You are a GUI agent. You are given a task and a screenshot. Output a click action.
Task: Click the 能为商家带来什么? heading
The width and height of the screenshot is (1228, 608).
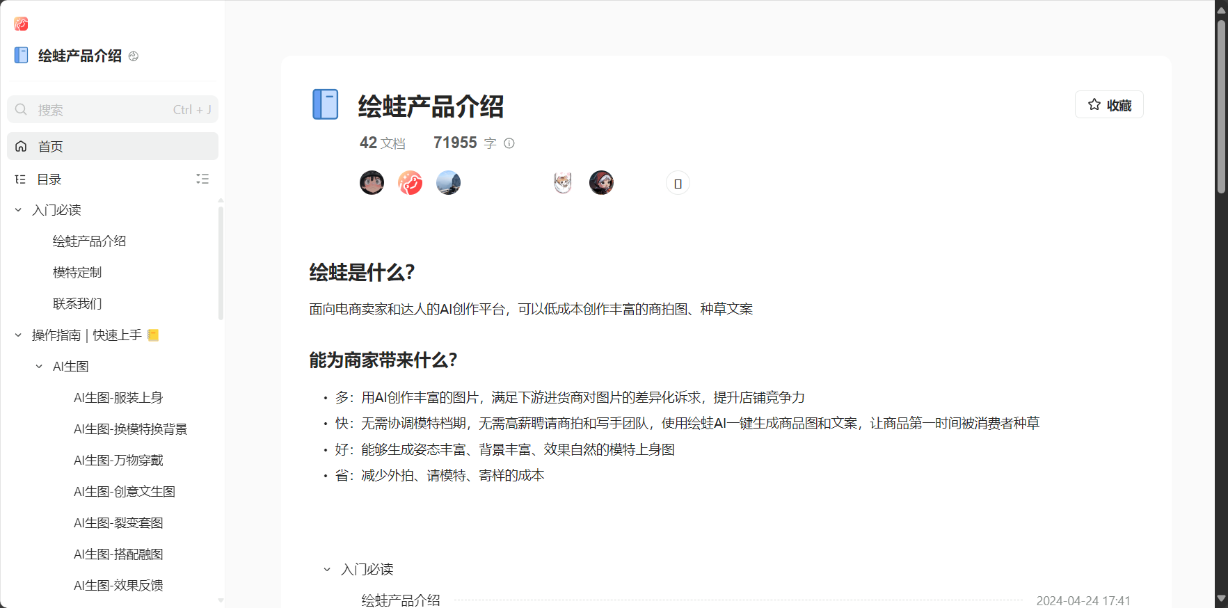(x=383, y=360)
